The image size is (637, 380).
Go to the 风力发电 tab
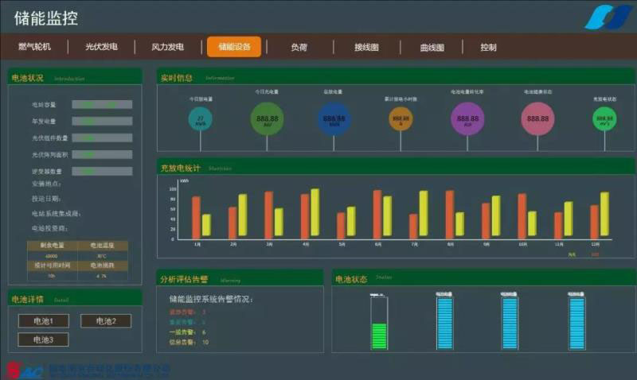point(168,47)
